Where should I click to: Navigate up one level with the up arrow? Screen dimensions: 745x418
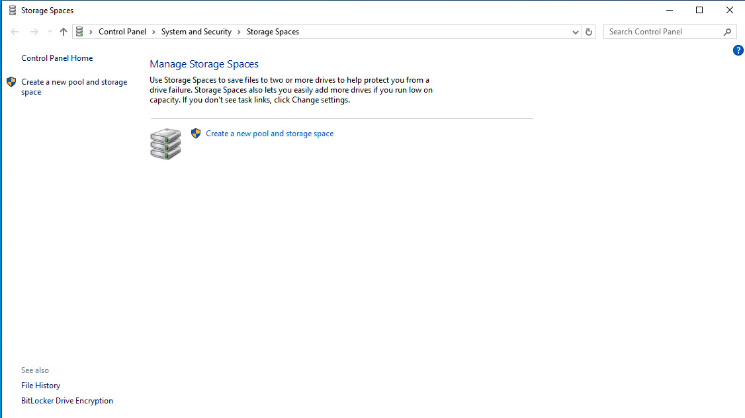point(63,31)
